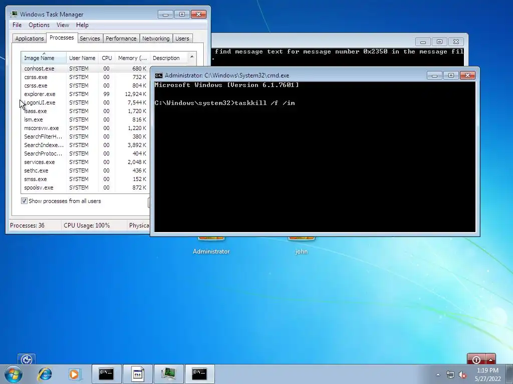Select conhost.exe process row

(x=85, y=68)
